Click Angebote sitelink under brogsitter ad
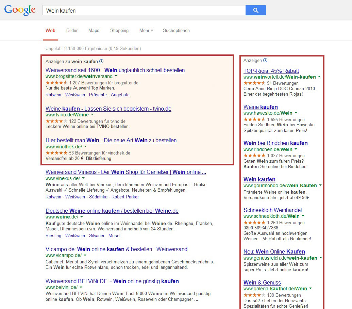 [x=120, y=95]
